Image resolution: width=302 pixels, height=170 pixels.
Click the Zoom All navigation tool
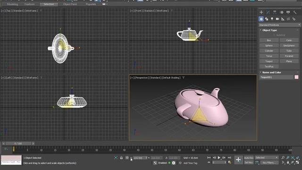288,158
